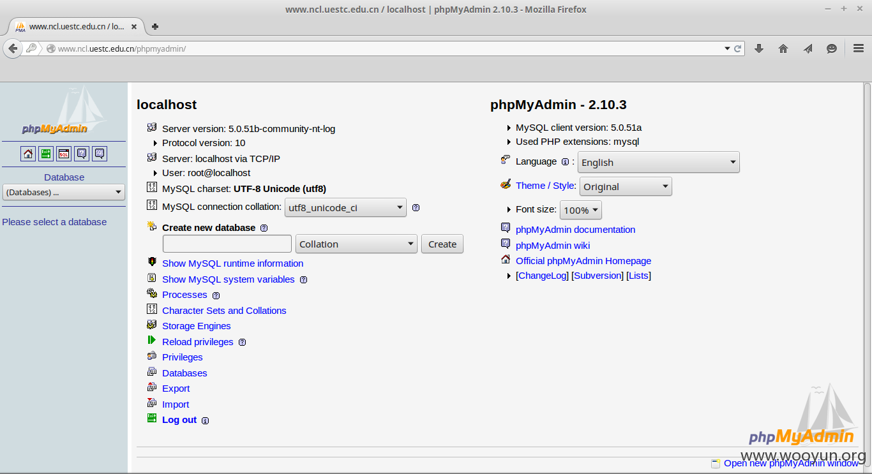Screen dimensions: 872x474
Task: Click help icon next to system variables
Action: 303,279
